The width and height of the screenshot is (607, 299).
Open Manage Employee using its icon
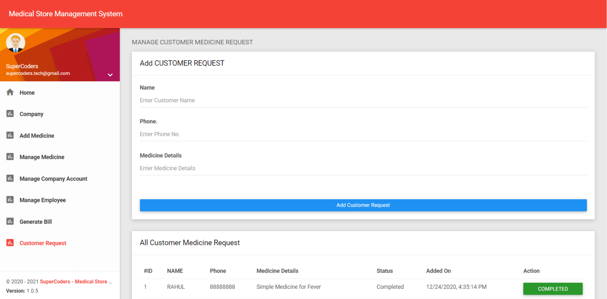pos(10,200)
